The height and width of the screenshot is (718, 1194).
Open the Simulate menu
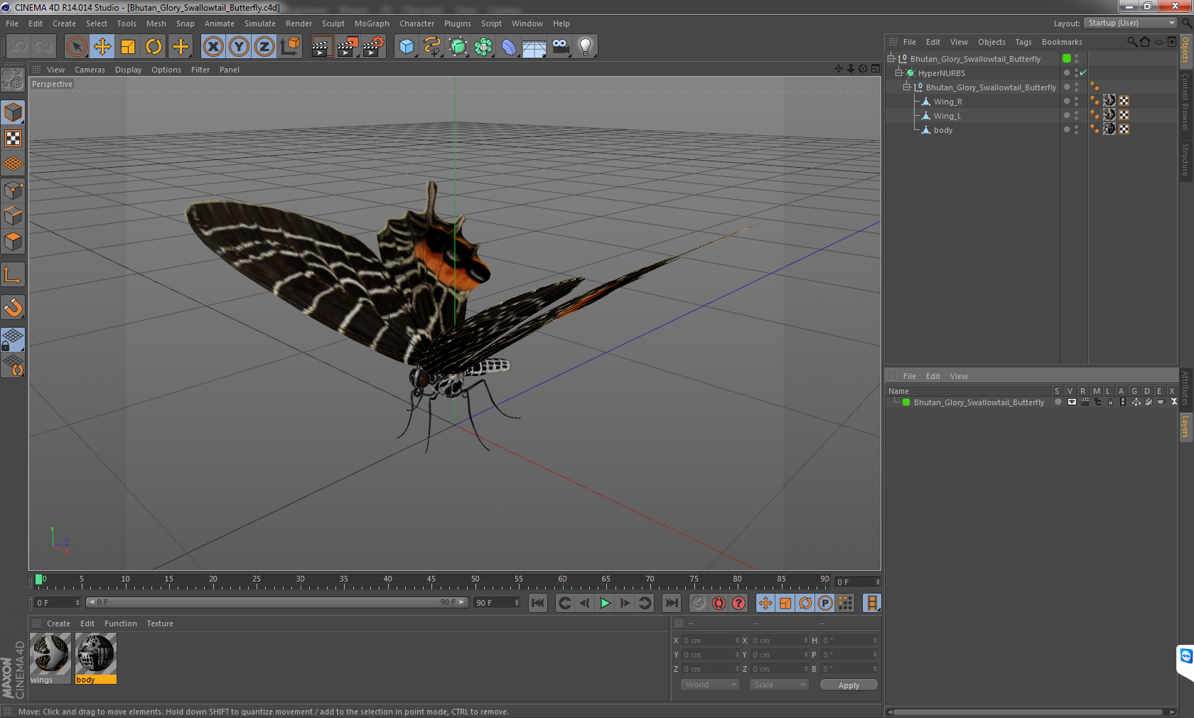point(259,23)
